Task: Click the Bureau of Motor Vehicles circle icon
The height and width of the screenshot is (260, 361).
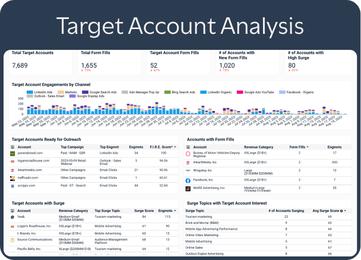Action: click(x=188, y=154)
